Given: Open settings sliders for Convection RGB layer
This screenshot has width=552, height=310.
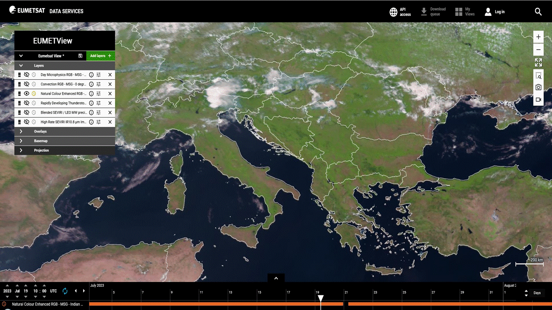Looking at the screenshot, I should pos(99,84).
